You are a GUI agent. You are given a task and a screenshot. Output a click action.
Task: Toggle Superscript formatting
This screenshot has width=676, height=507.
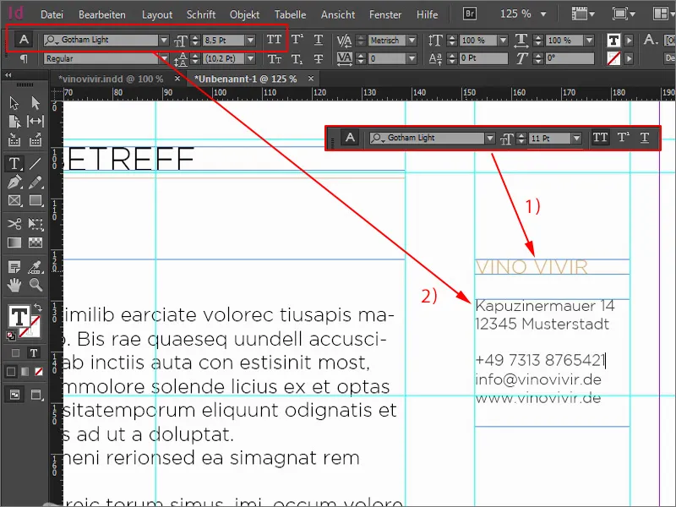297,40
